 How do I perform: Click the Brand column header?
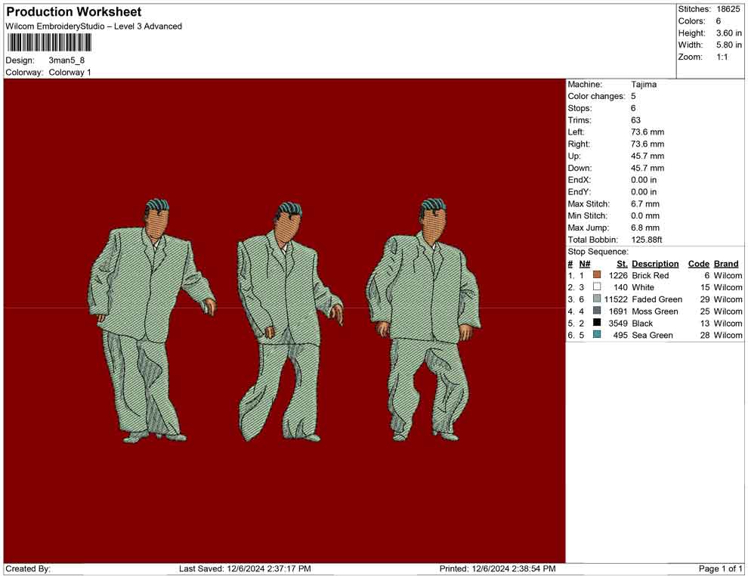click(x=726, y=264)
